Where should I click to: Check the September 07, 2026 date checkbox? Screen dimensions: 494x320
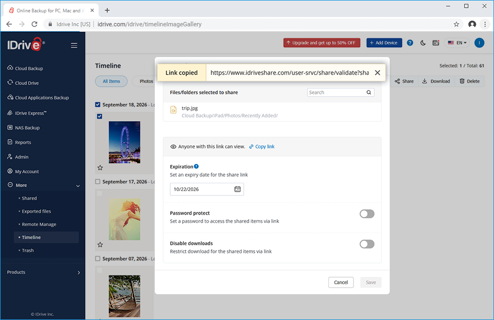[x=98, y=259]
